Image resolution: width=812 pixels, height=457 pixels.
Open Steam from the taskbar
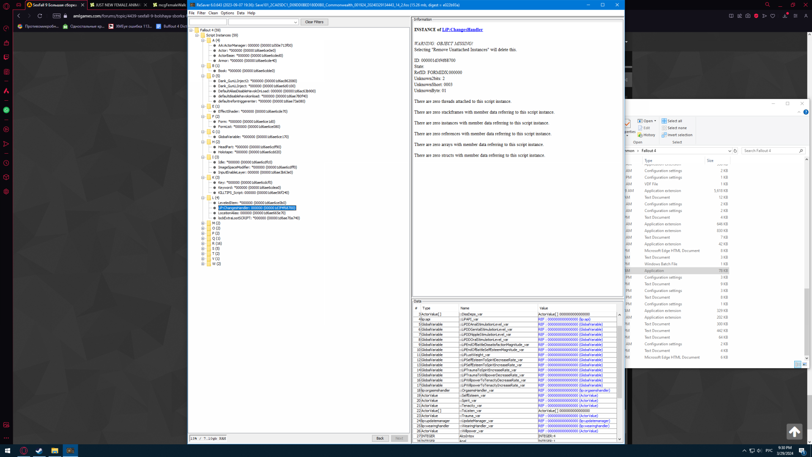39,451
